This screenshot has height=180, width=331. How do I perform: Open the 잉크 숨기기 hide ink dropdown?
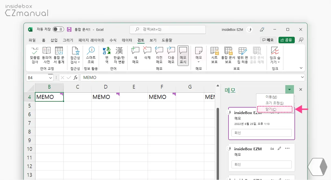275,55
